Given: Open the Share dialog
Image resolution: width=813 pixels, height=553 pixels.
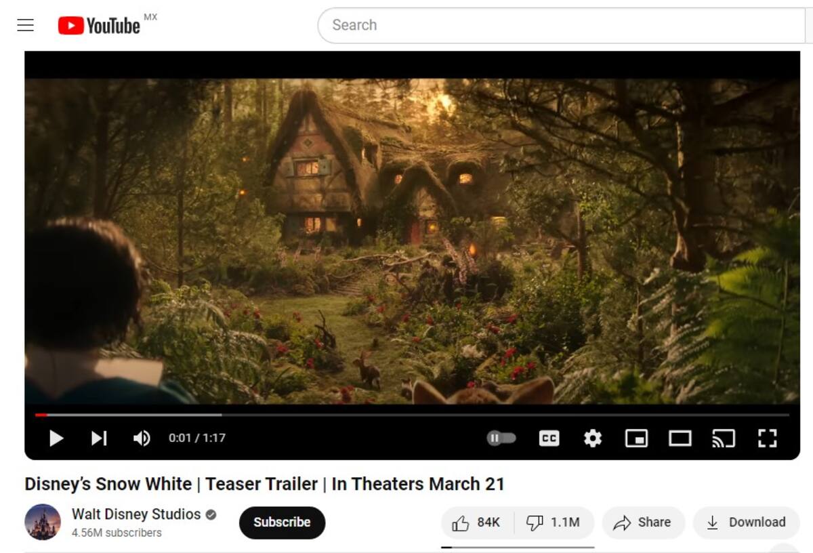Looking at the screenshot, I should click(x=642, y=523).
